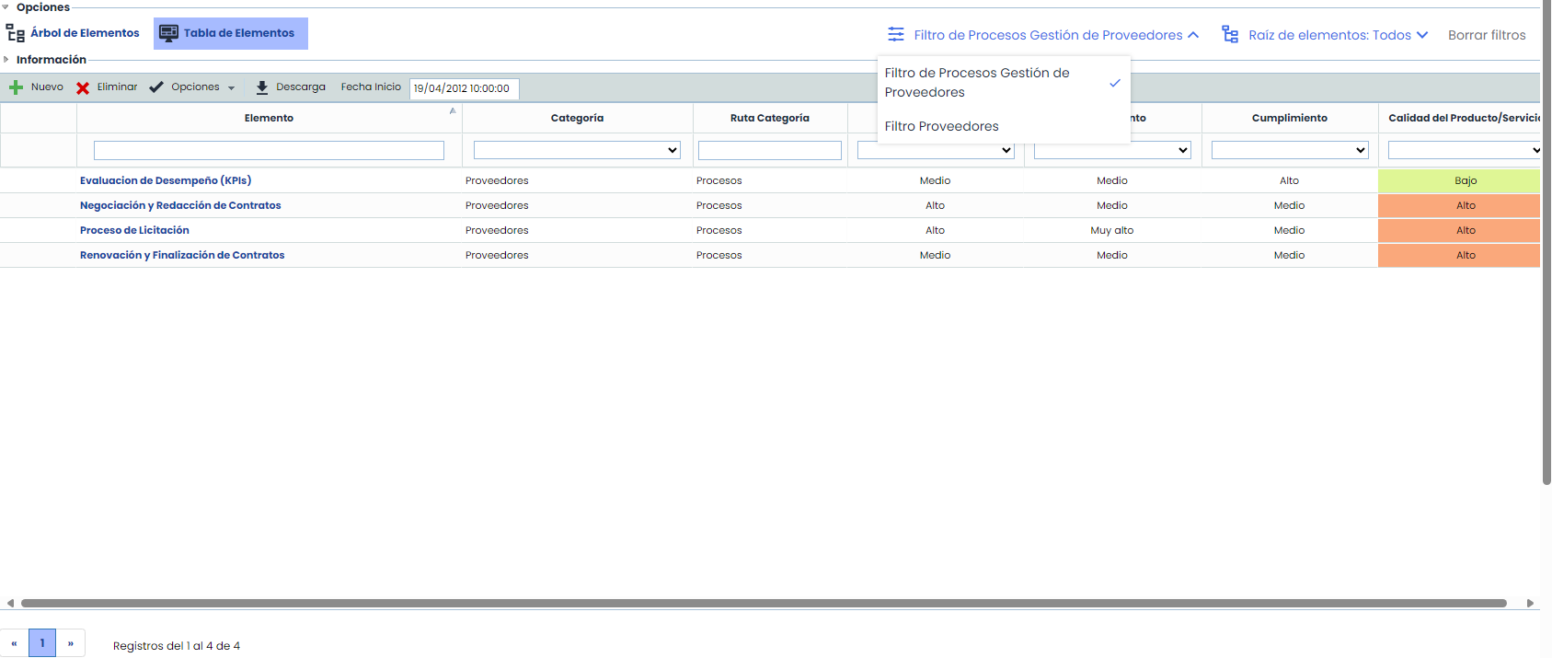Image resolution: width=1552 pixels, height=658 pixels.
Task: Click the Raíz de elementos hierarchy icon
Action: pos(1230,35)
